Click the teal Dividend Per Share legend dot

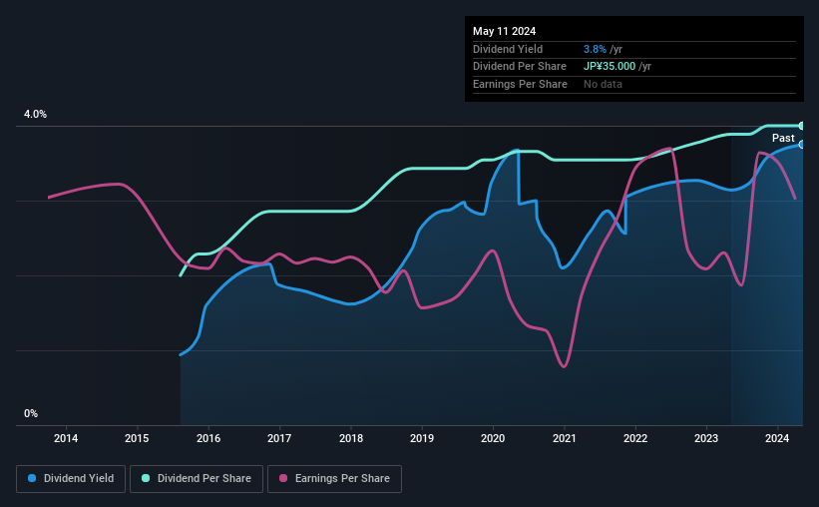146,478
